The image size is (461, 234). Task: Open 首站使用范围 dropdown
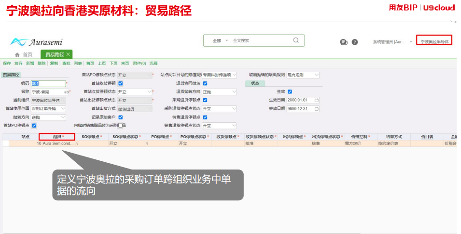48,108
